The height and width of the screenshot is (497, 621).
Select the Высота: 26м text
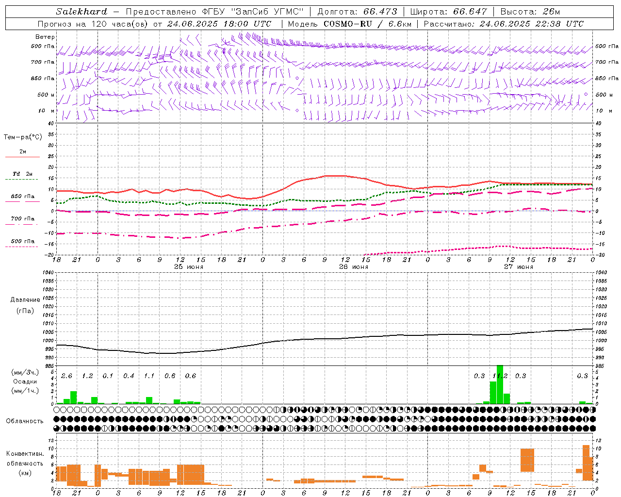(x=530, y=11)
